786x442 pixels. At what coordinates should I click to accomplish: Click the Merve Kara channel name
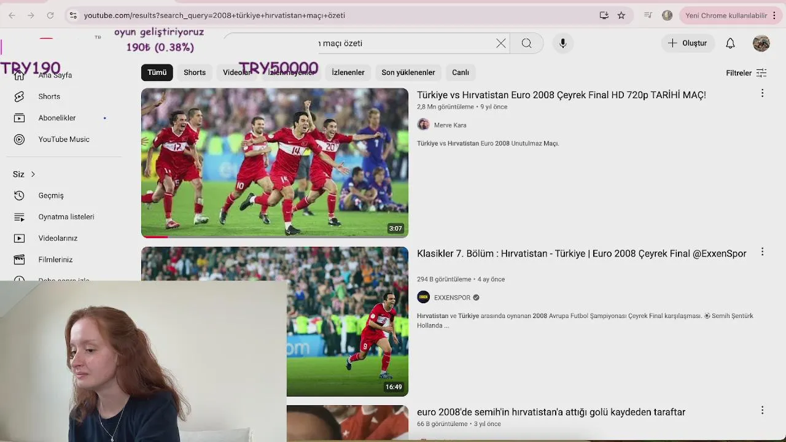point(450,125)
